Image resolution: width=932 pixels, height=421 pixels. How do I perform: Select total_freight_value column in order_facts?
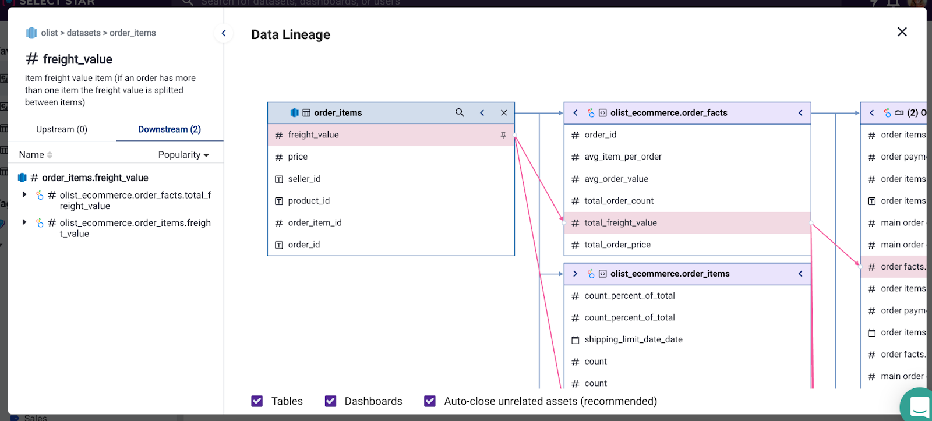(x=620, y=222)
